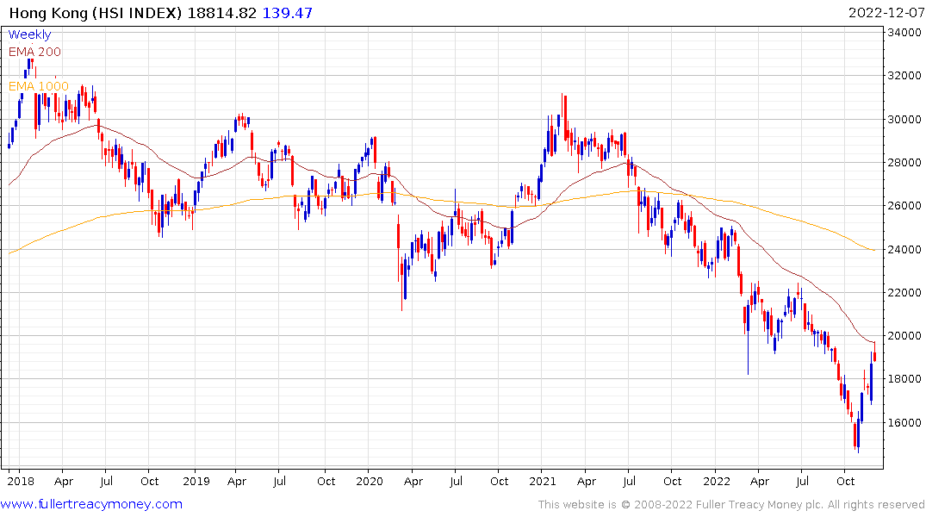
Task: Click the 20000 price axis label
Action: click(904, 335)
